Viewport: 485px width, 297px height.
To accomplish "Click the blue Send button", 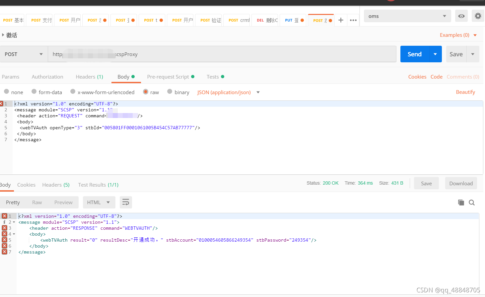I will tap(415, 54).
